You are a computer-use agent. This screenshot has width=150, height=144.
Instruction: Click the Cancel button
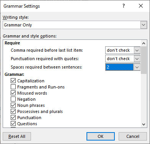[133, 136]
